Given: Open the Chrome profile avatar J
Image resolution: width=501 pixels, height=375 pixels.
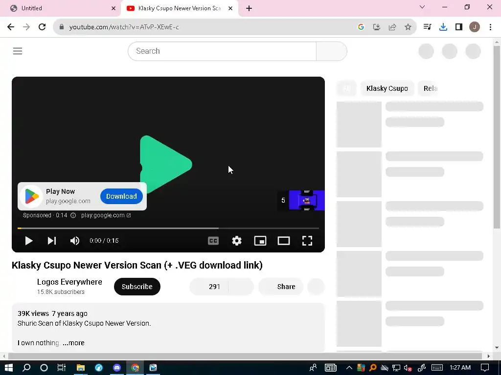Looking at the screenshot, I should [x=475, y=27].
